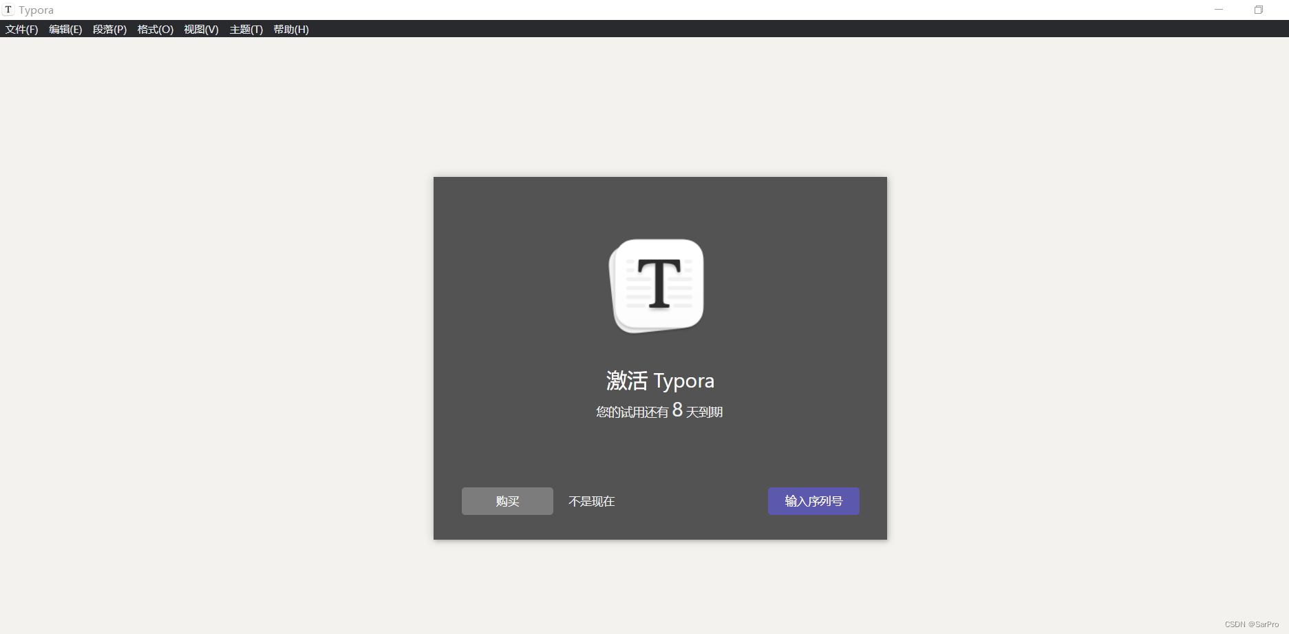Expand the 段落(P) menu

click(x=109, y=30)
